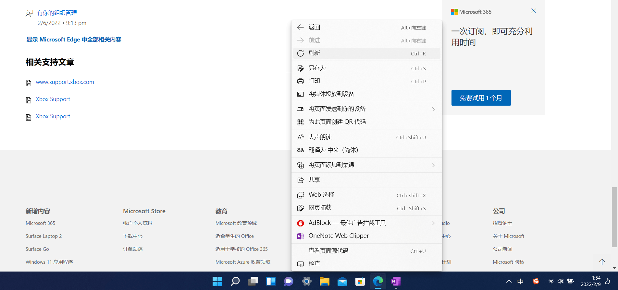Open Widgets from the taskbar
Screen dimensions: 618x290
click(x=271, y=281)
